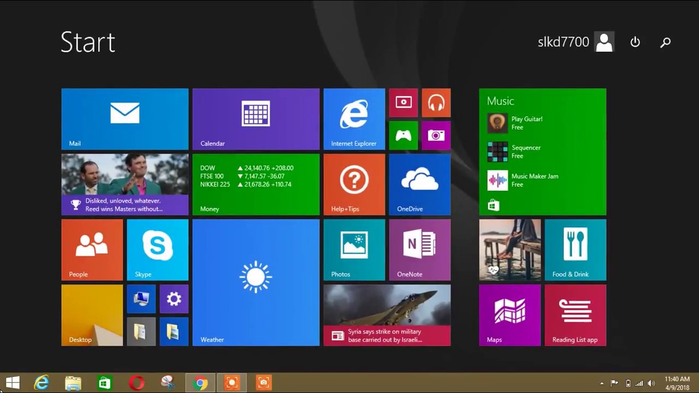Click the Start heading text

pos(88,42)
